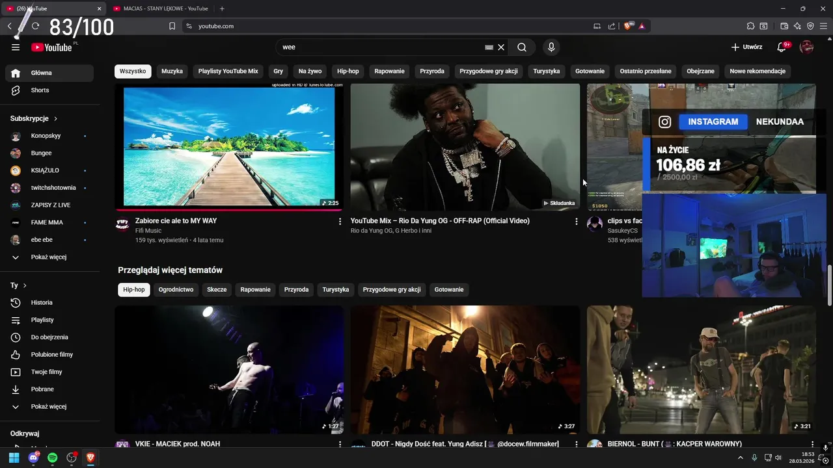
Task: Open Playlisty in sidebar
Action: click(49, 320)
